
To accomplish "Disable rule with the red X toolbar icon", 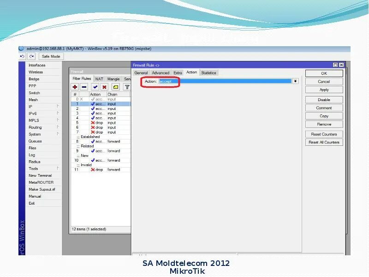I will [x=104, y=87].
